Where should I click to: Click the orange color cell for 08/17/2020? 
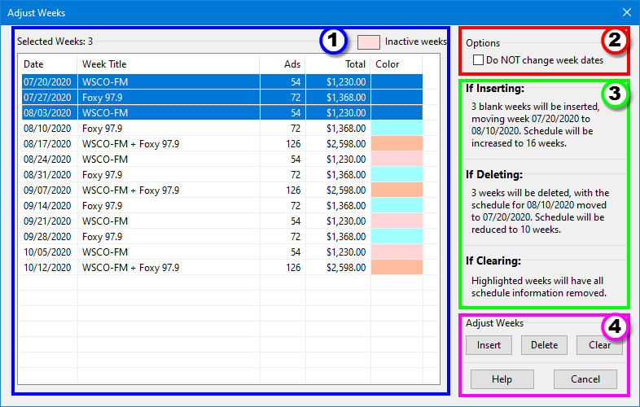click(397, 144)
